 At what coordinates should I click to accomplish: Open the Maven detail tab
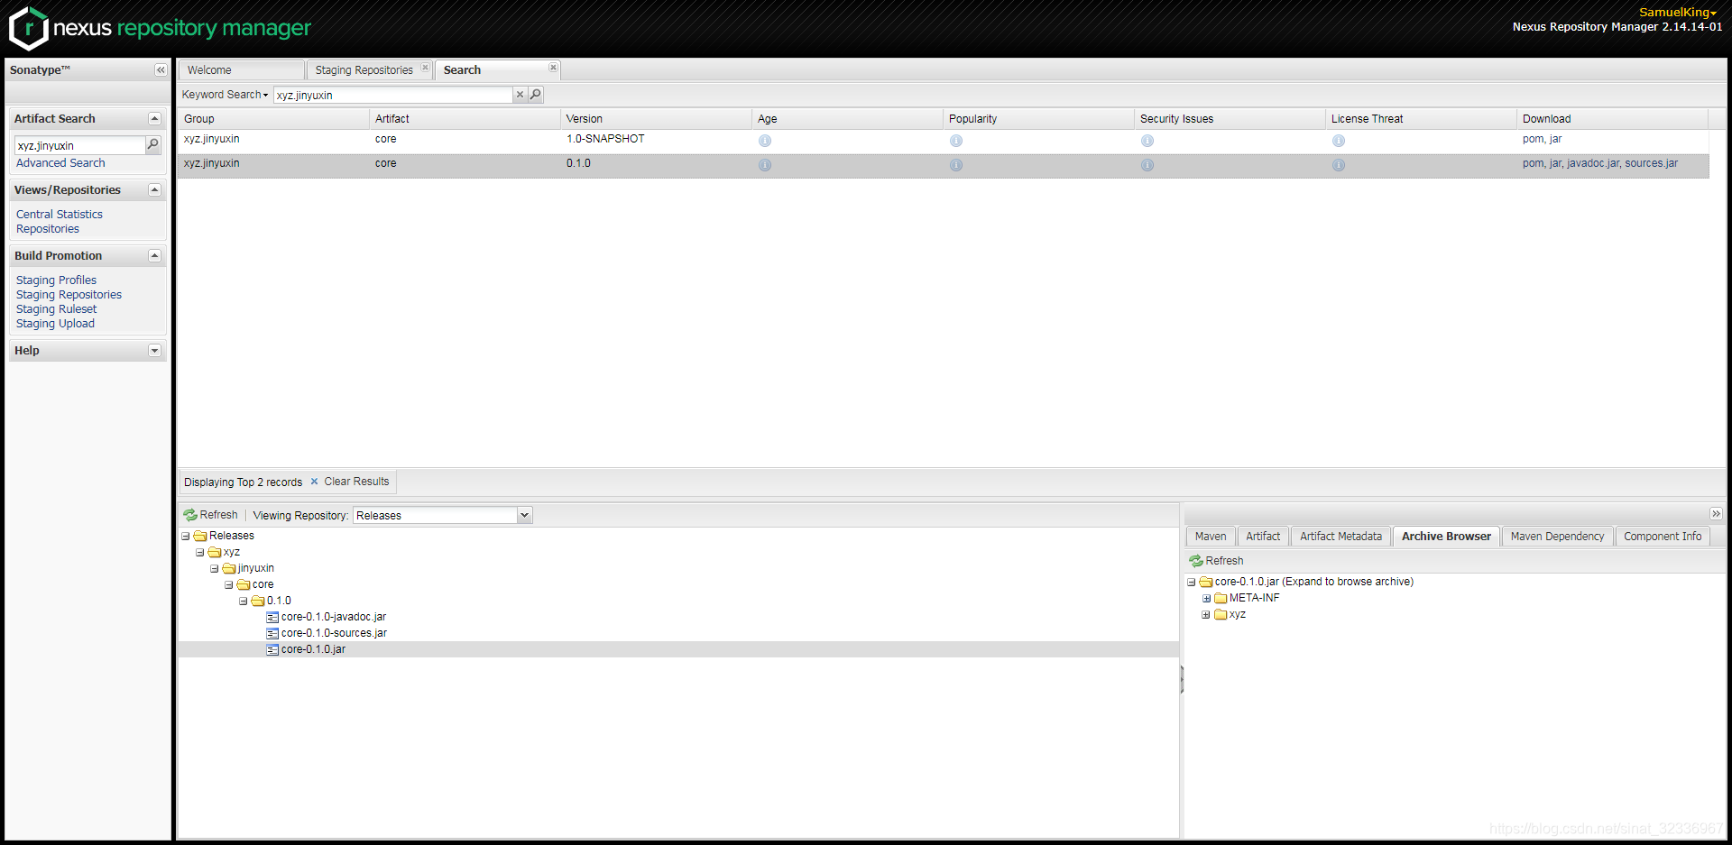(x=1211, y=536)
